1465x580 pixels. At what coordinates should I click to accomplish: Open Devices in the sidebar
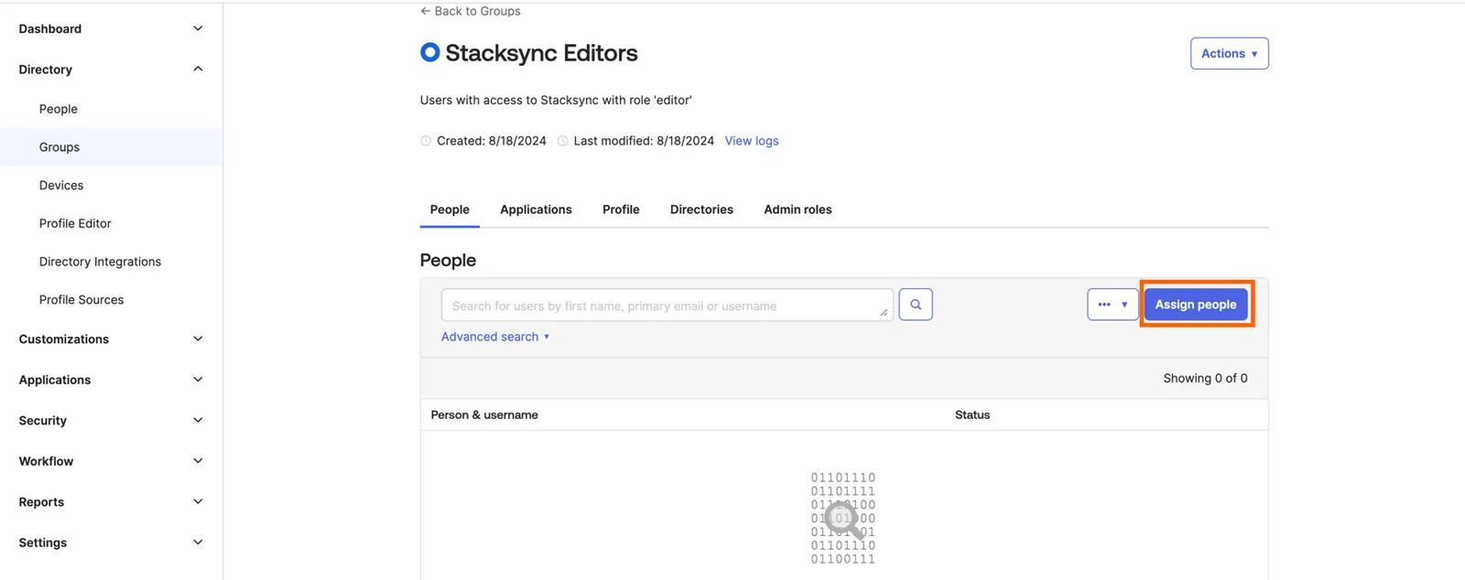click(x=61, y=186)
